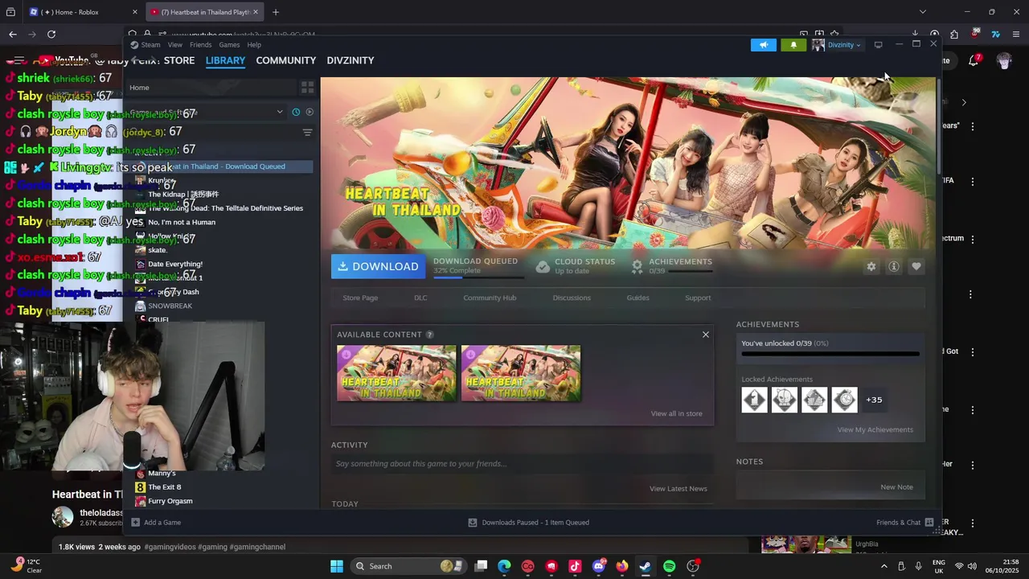The height and width of the screenshot is (579, 1029).
Task: Click New Note in Notes panel
Action: [x=896, y=487]
